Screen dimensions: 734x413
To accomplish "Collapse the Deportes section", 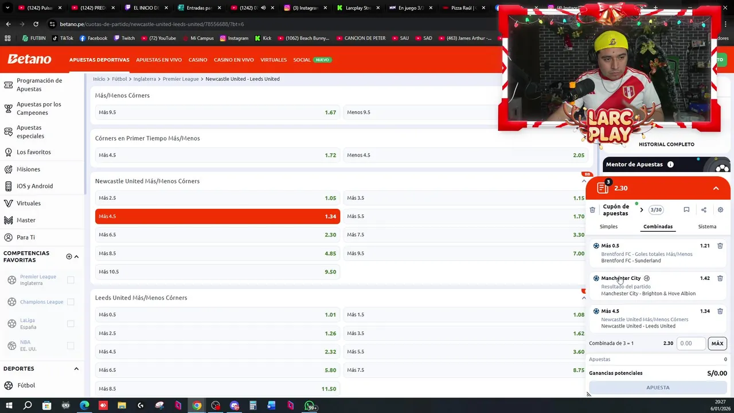I will (x=76, y=369).
